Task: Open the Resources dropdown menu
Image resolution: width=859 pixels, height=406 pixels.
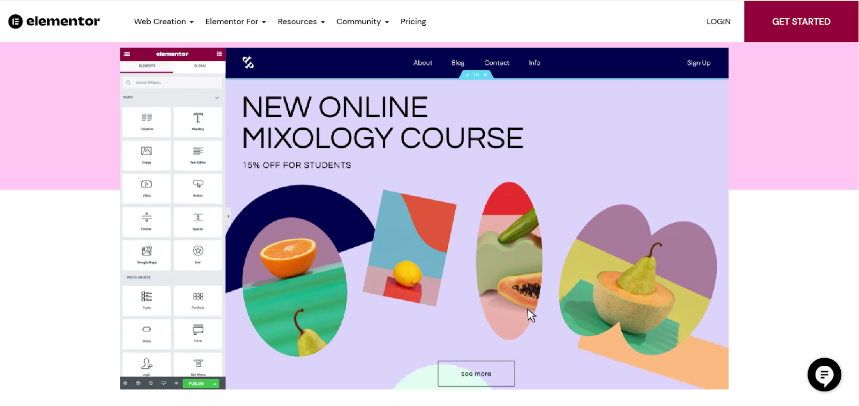Action: point(301,21)
